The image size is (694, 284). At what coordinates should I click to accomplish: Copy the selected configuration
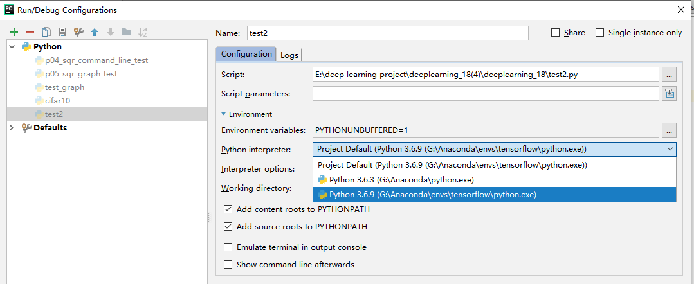[46, 32]
